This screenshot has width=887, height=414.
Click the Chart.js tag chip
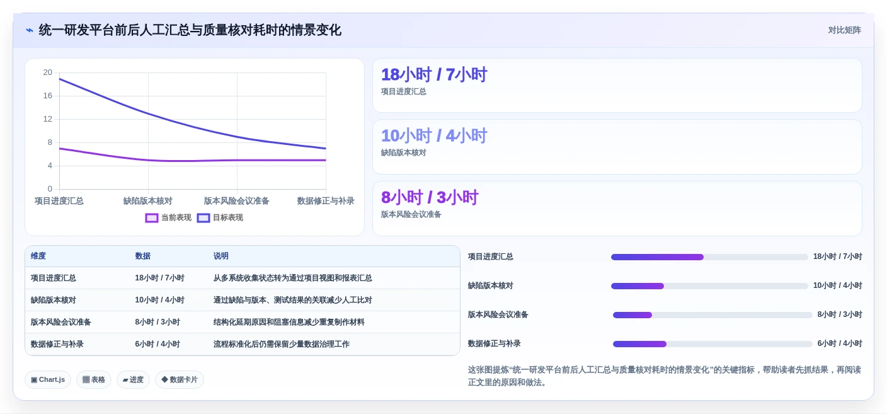click(x=48, y=380)
